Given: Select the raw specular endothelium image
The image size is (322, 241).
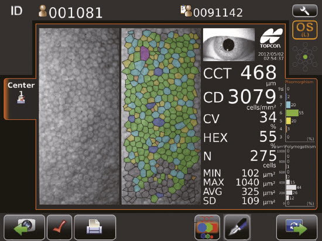Looking at the screenshot, I should click(x=79, y=116).
